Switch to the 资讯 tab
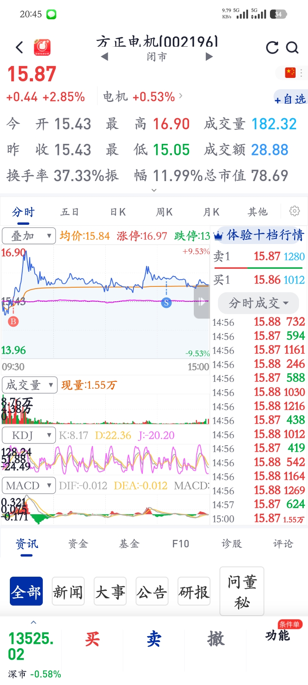Image resolution: width=308 pixels, height=685 pixels. click(x=27, y=544)
